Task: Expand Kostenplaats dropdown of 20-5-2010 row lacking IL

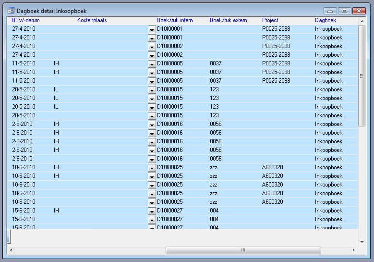Action: pos(152,116)
